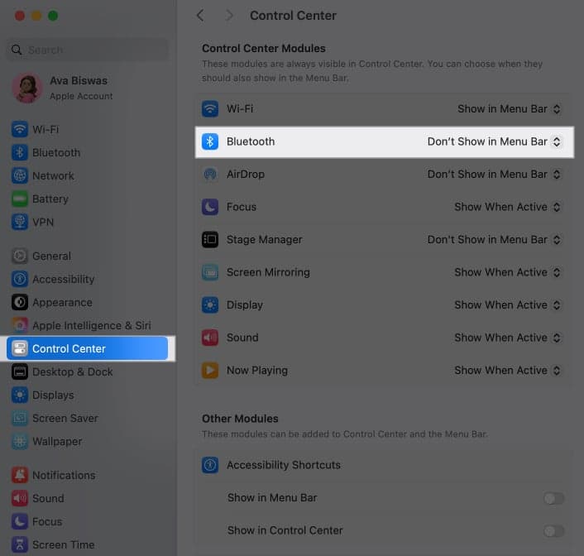Toggle Show in Control Center for Accessibility Shortcuts

553,530
